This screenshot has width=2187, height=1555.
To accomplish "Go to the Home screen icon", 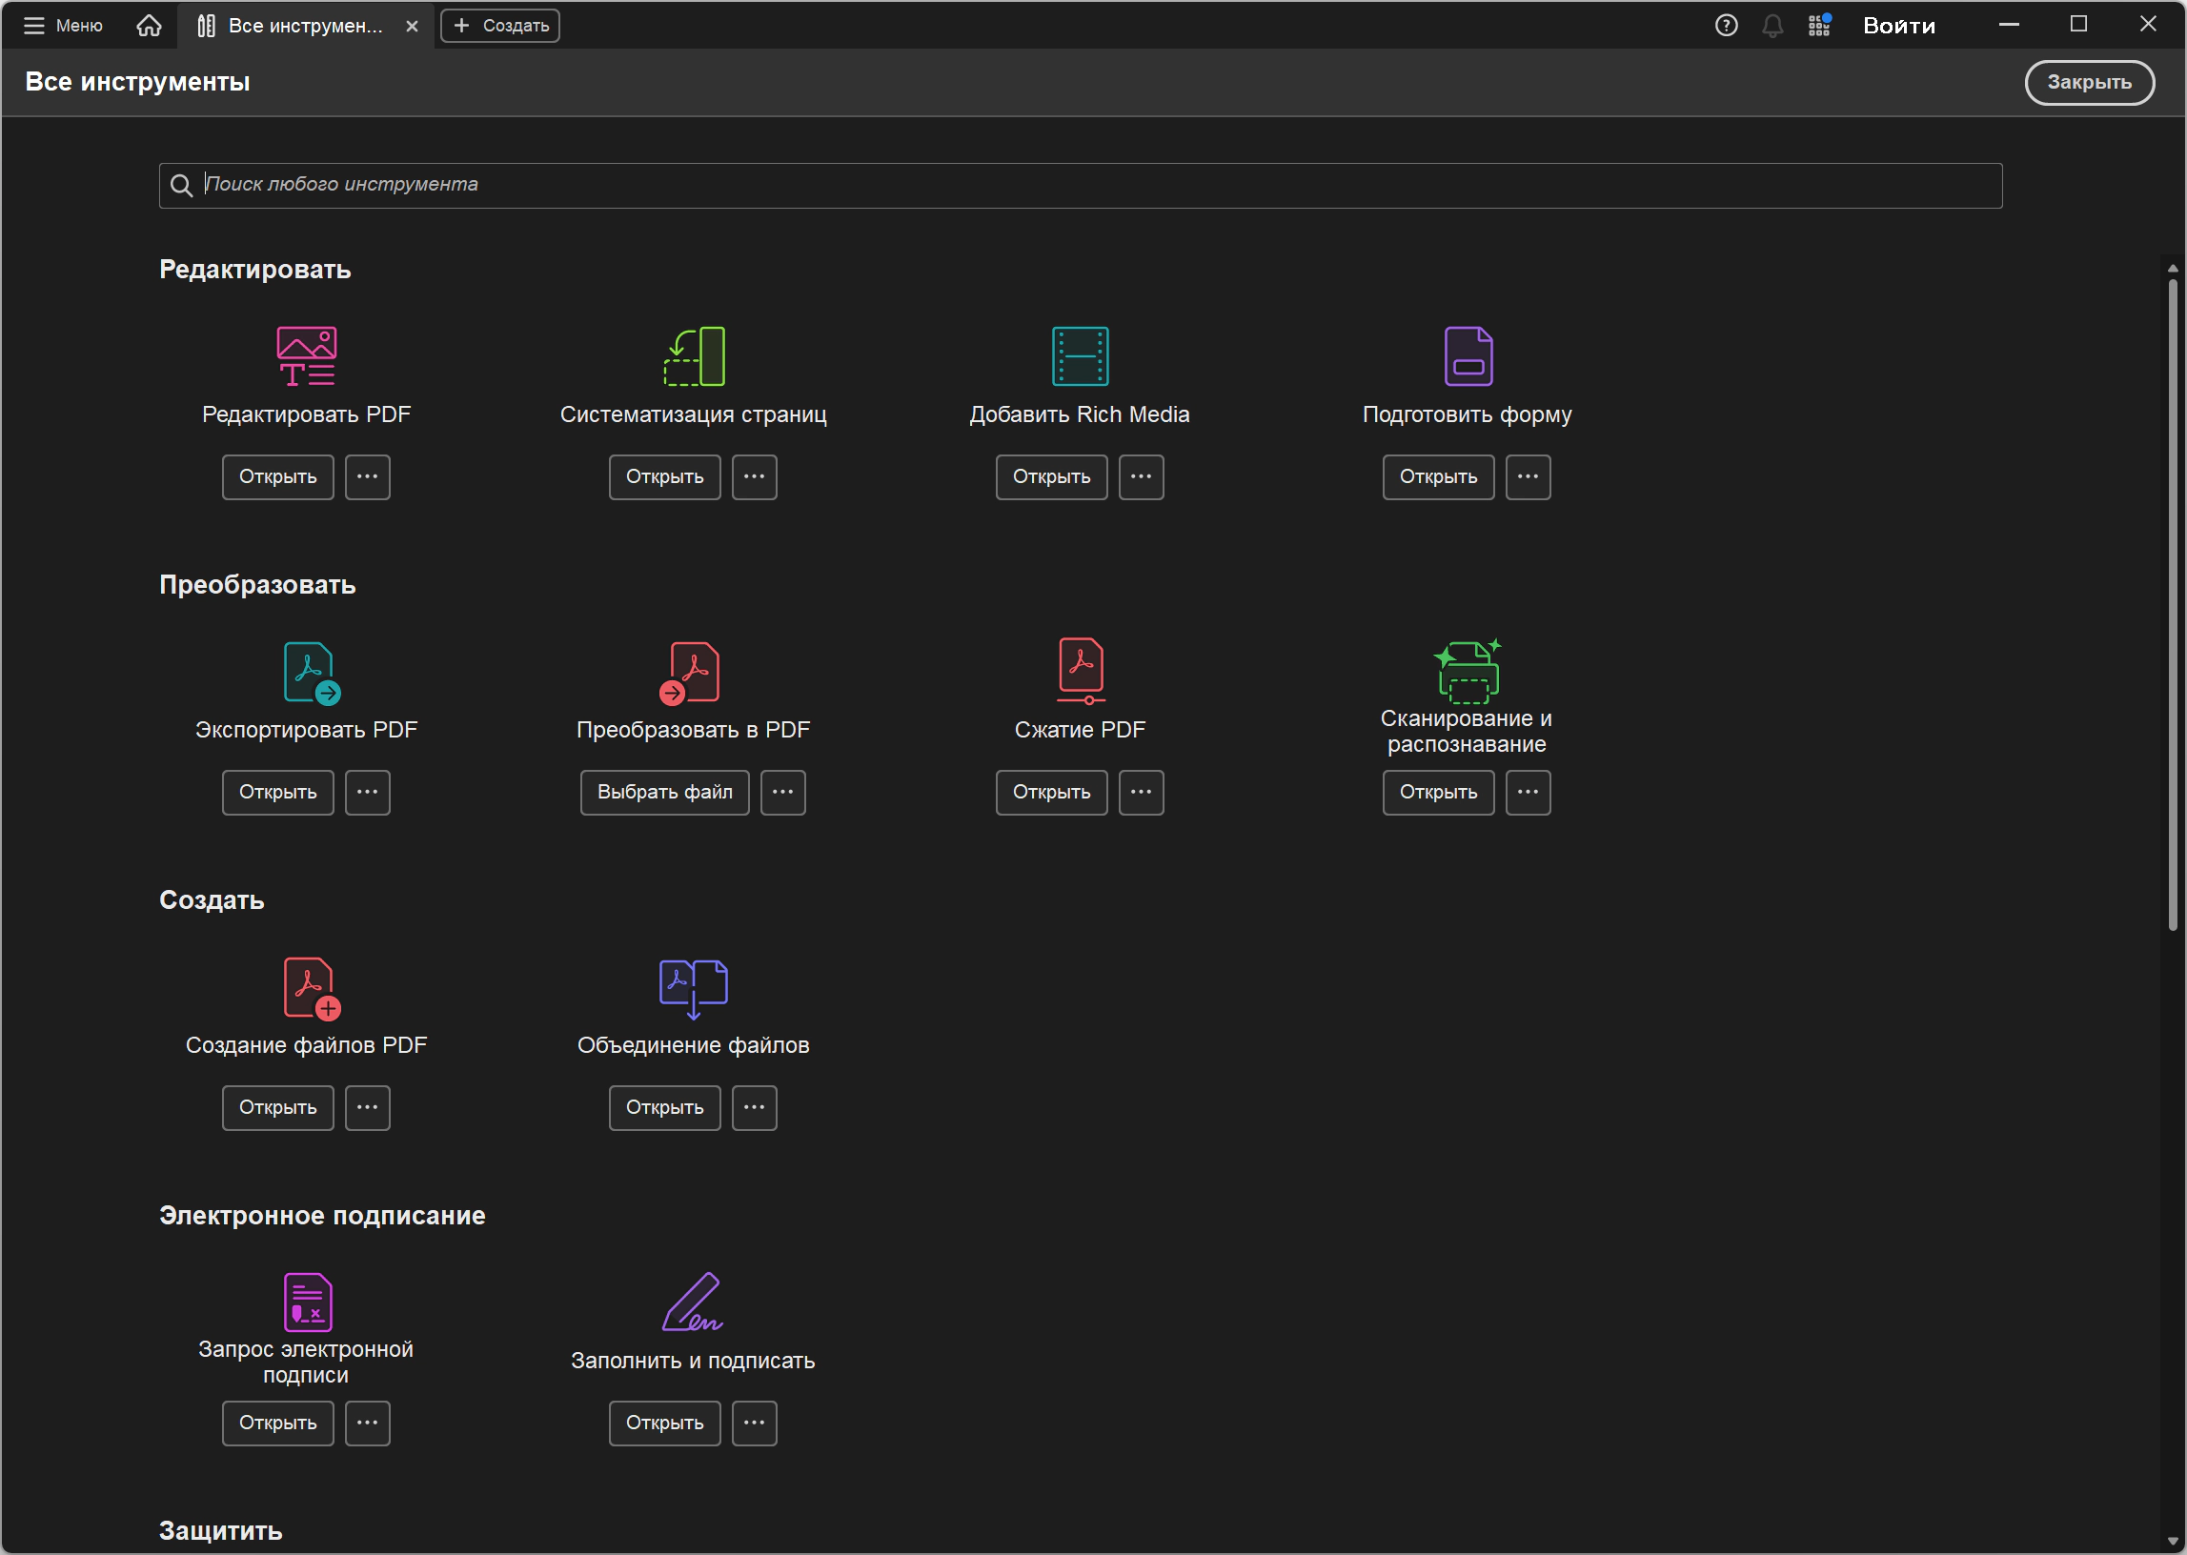I will click(149, 26).
